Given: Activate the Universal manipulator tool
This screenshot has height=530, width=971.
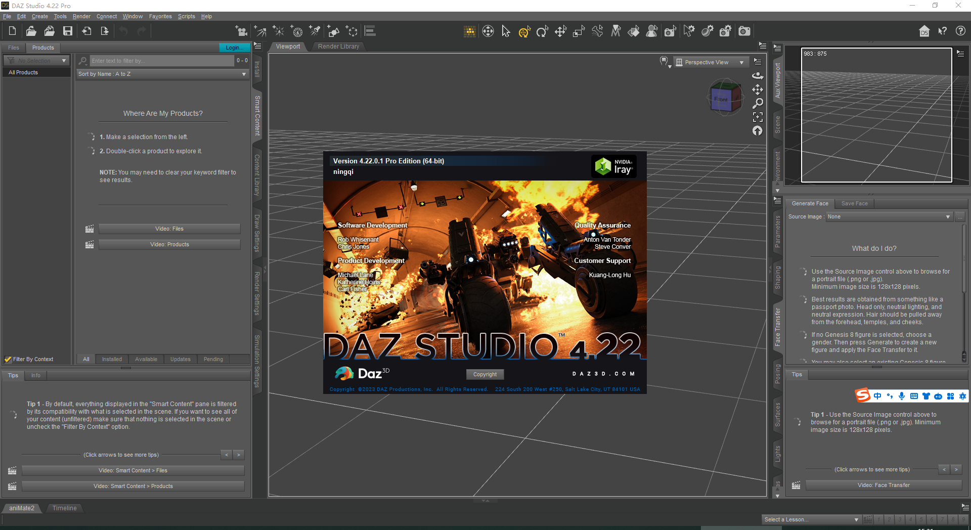Looking at the screenshot, I should click(x=524, y=31).
